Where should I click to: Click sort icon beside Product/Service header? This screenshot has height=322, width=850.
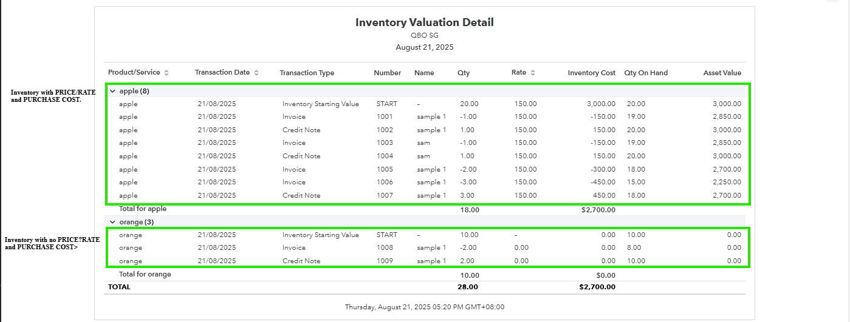(166, 73)
